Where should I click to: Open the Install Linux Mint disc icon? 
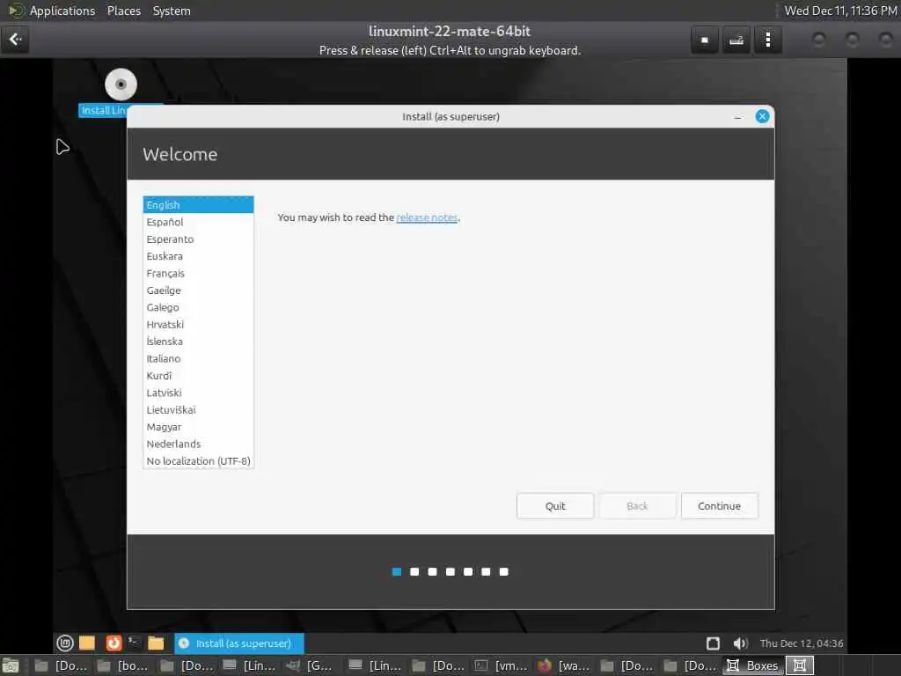(x=121, y=84)
